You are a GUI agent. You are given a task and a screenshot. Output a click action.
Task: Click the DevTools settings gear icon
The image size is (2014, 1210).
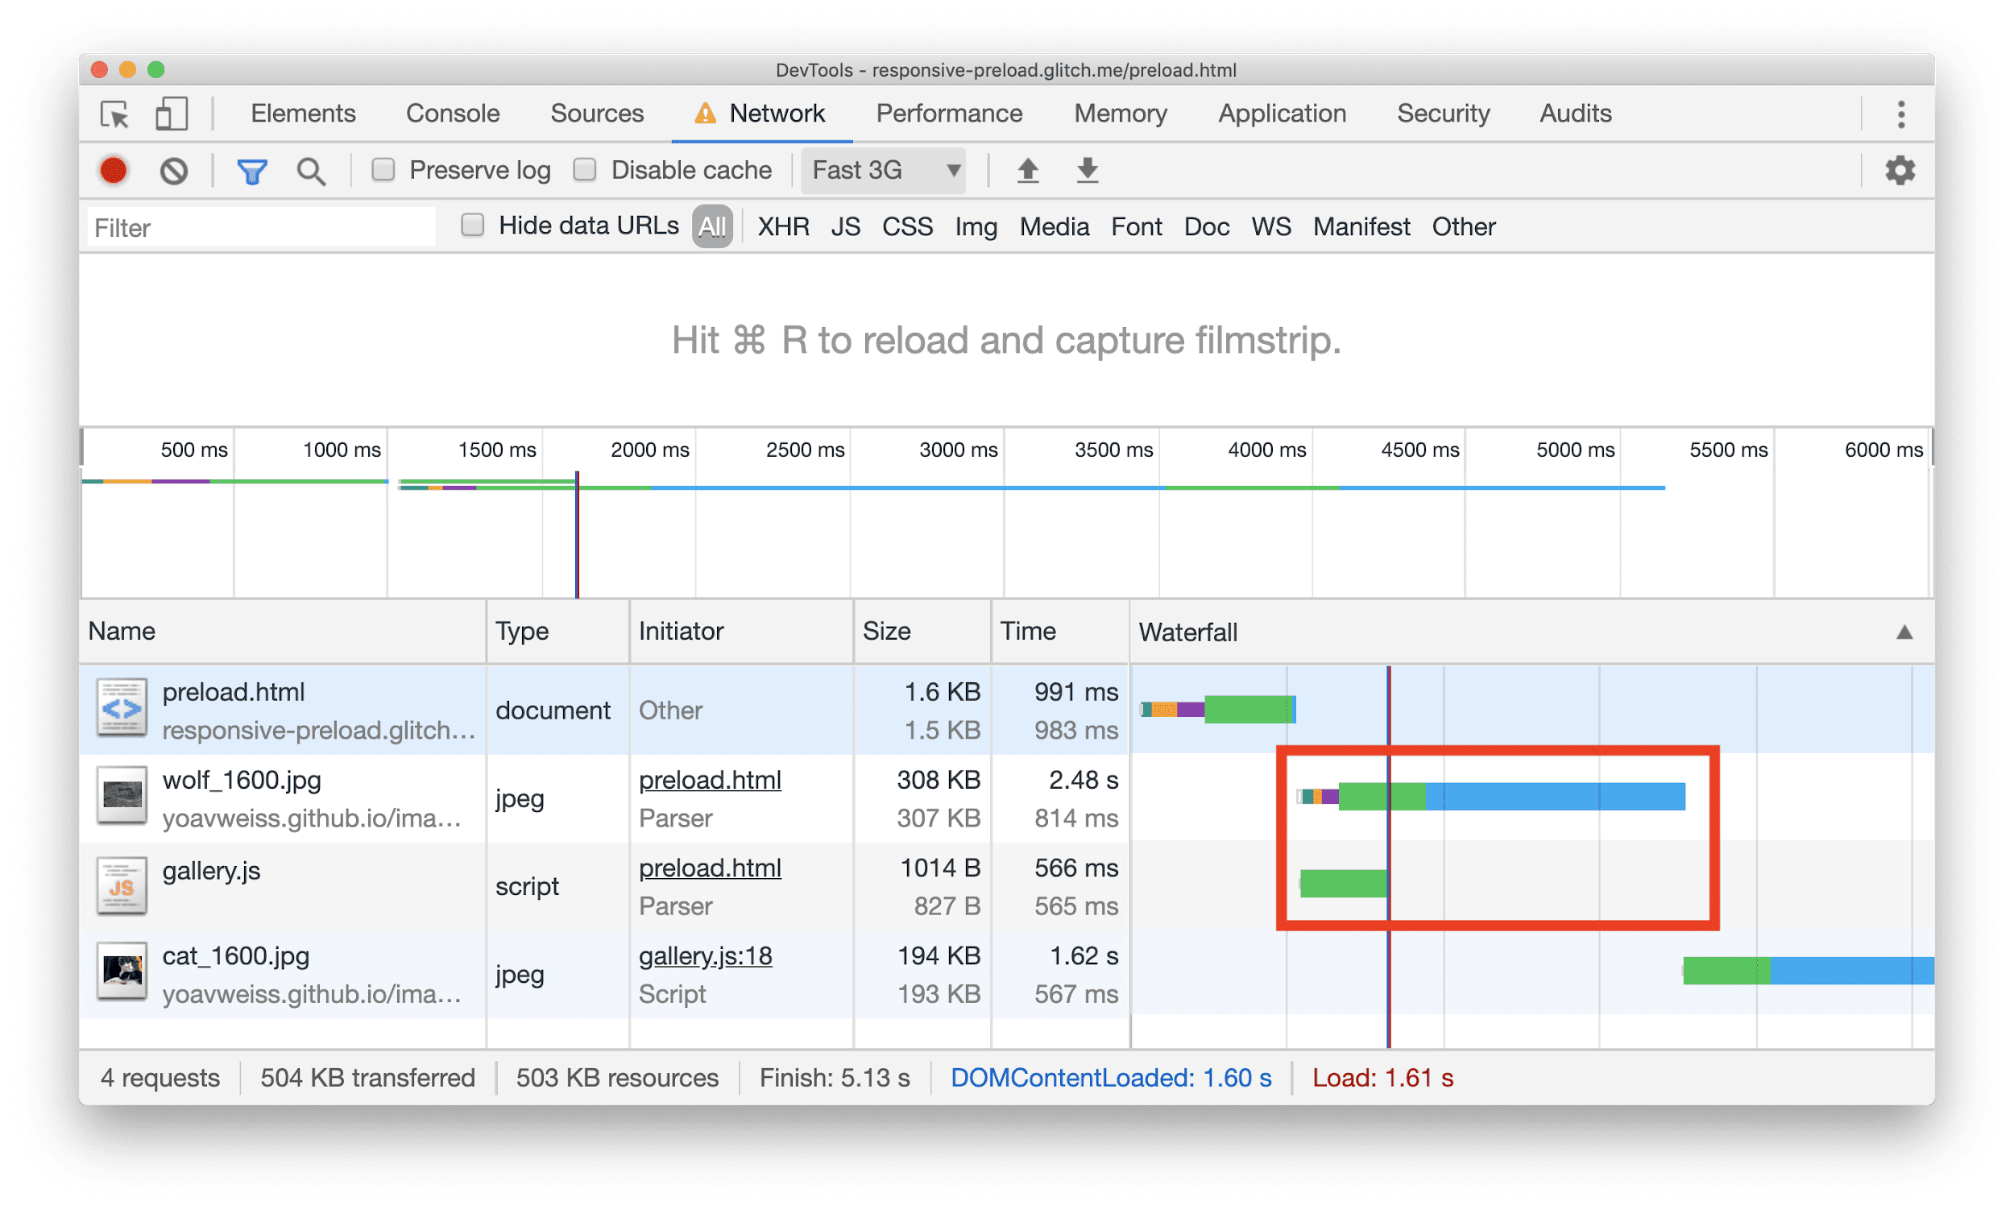pyautogui.click(x=1900, y=170)
